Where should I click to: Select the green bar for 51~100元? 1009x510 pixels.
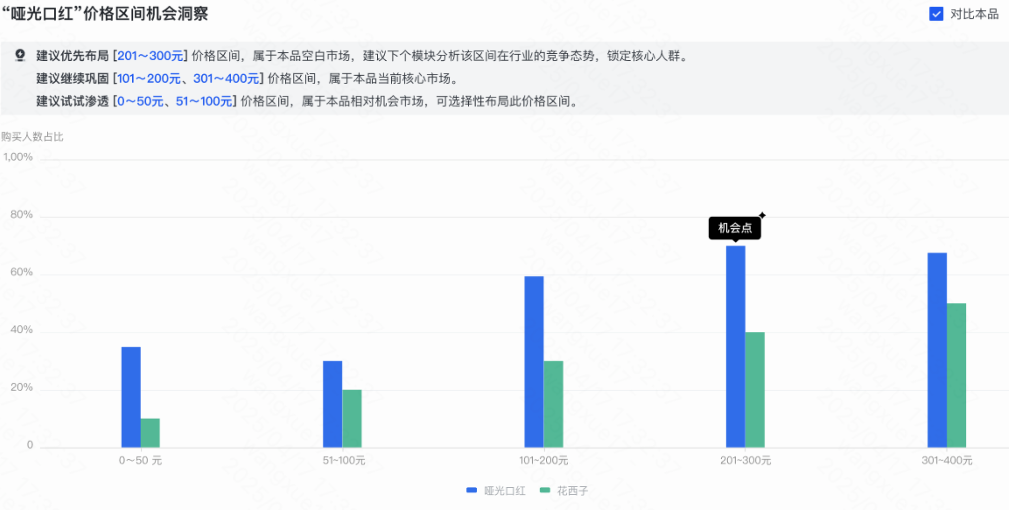(x=352, y=419)
